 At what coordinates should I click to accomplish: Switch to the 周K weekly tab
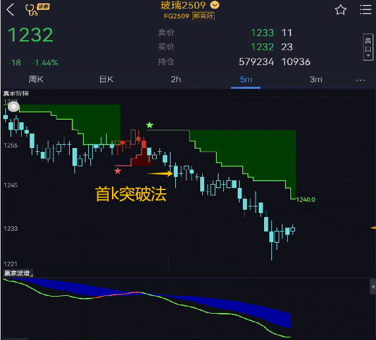coord(36,80)
